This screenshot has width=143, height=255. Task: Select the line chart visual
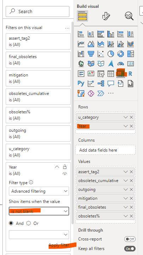81,44
